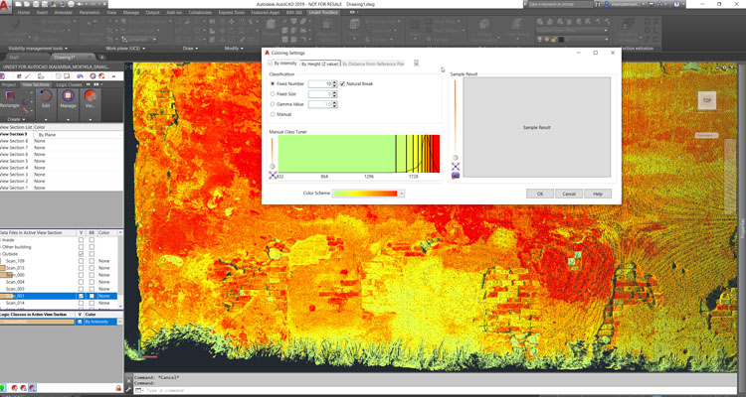Click the Fixed Number input field

click(319, 83)
